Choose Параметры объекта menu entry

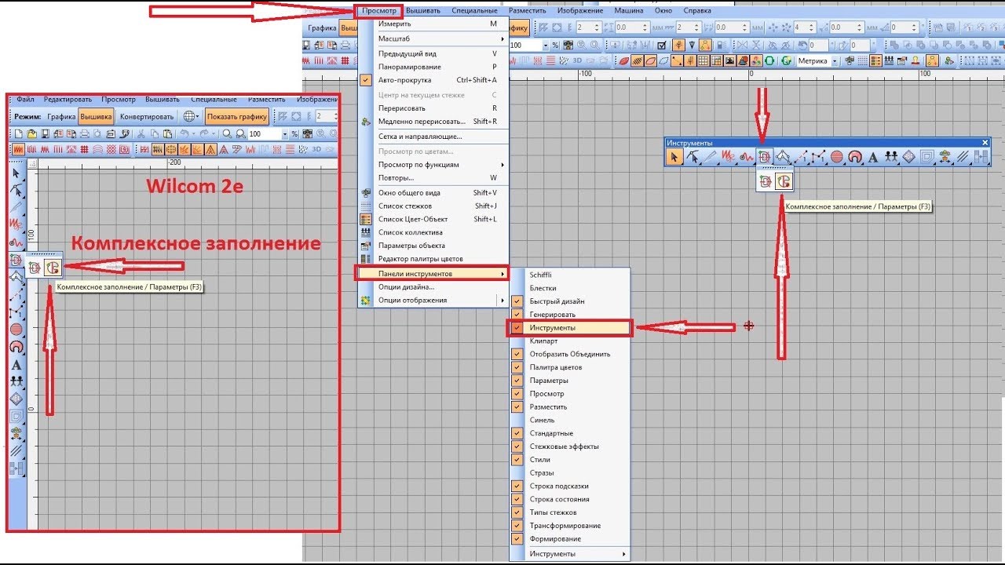tap(433, 246)
